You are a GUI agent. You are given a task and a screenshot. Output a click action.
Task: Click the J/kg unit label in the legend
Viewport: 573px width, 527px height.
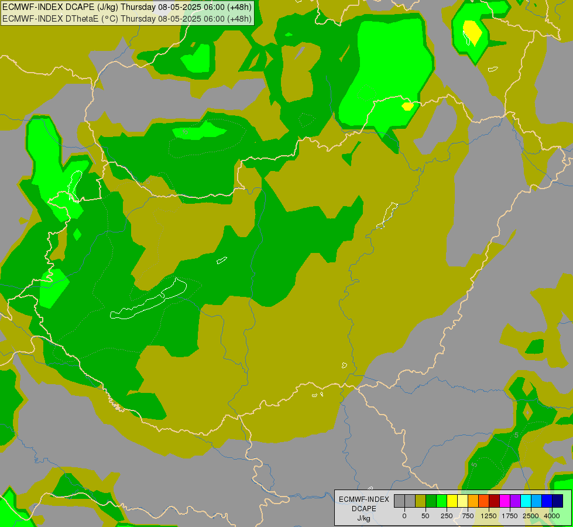[x=364, y=518]
